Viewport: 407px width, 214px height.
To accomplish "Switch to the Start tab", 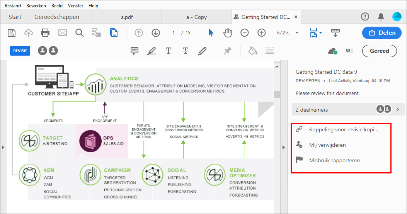I will pyautogui.click(x=15, y=17).
